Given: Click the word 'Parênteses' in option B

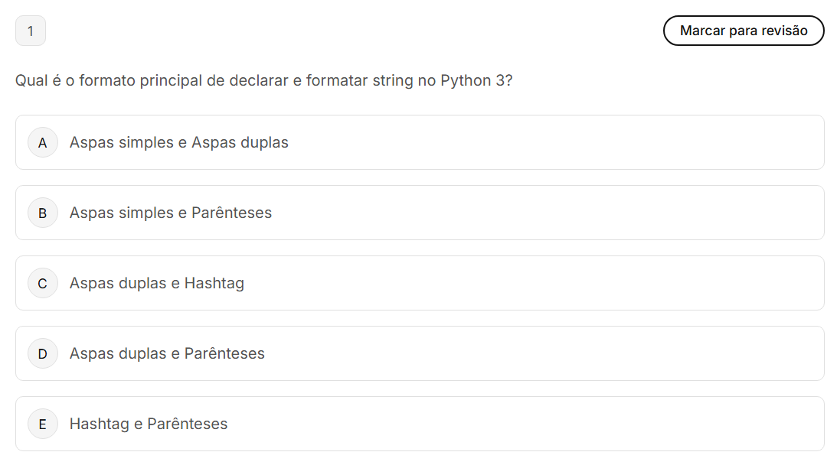Looking at the screenshot, I should [231, 213].
